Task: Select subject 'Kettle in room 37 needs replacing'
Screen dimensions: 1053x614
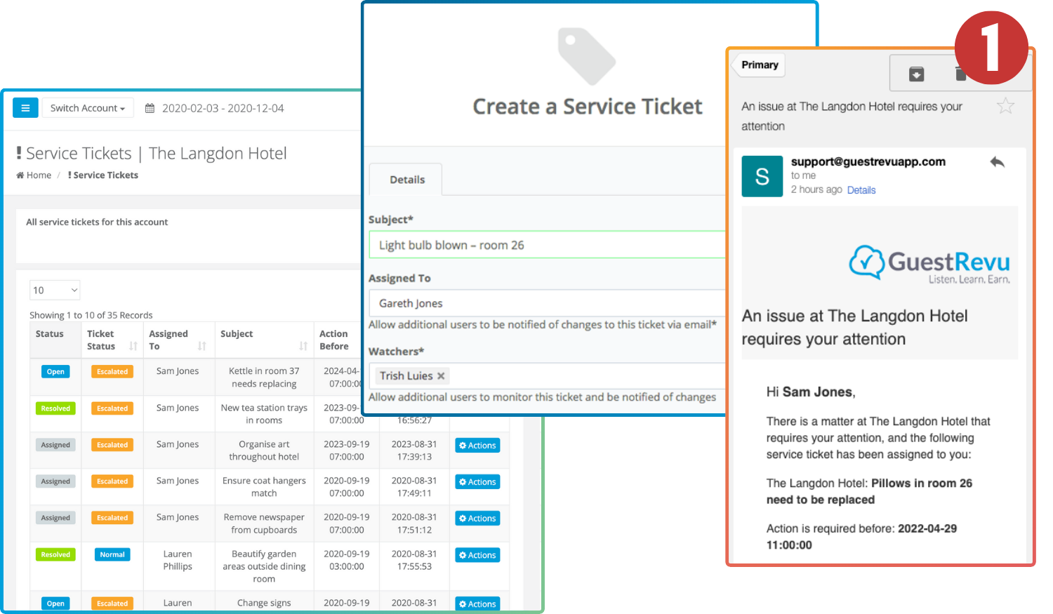Action: tap(264, 378)
